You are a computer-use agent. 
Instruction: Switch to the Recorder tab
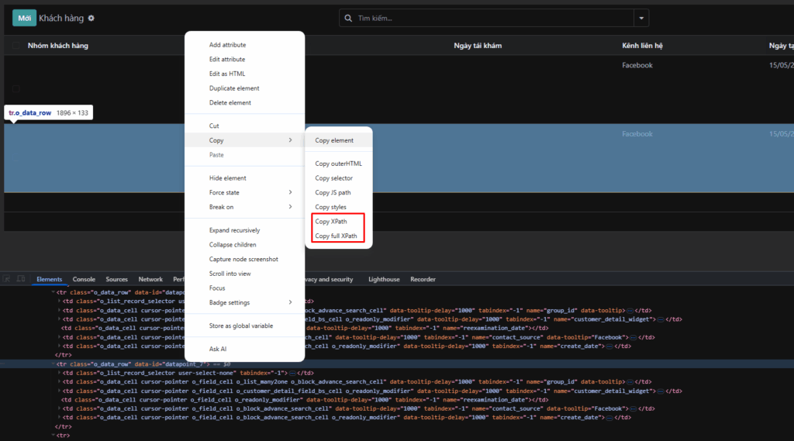click(x=423, y=280)
